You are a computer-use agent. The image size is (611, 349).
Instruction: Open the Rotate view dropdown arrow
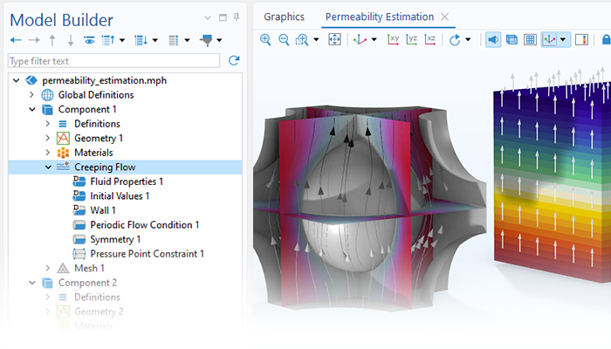click(x=468, y=39)
